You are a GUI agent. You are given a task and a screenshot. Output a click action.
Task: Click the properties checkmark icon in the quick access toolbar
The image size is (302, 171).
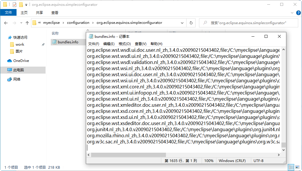tap(15, 5)
